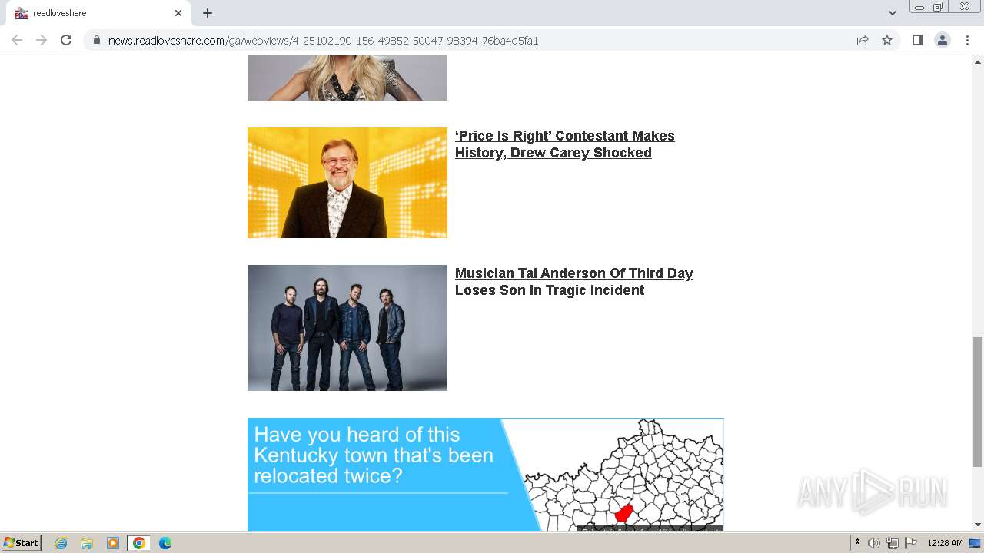Bookmark this page with the star icon
The image size is (984, 553).
(887, 40)
